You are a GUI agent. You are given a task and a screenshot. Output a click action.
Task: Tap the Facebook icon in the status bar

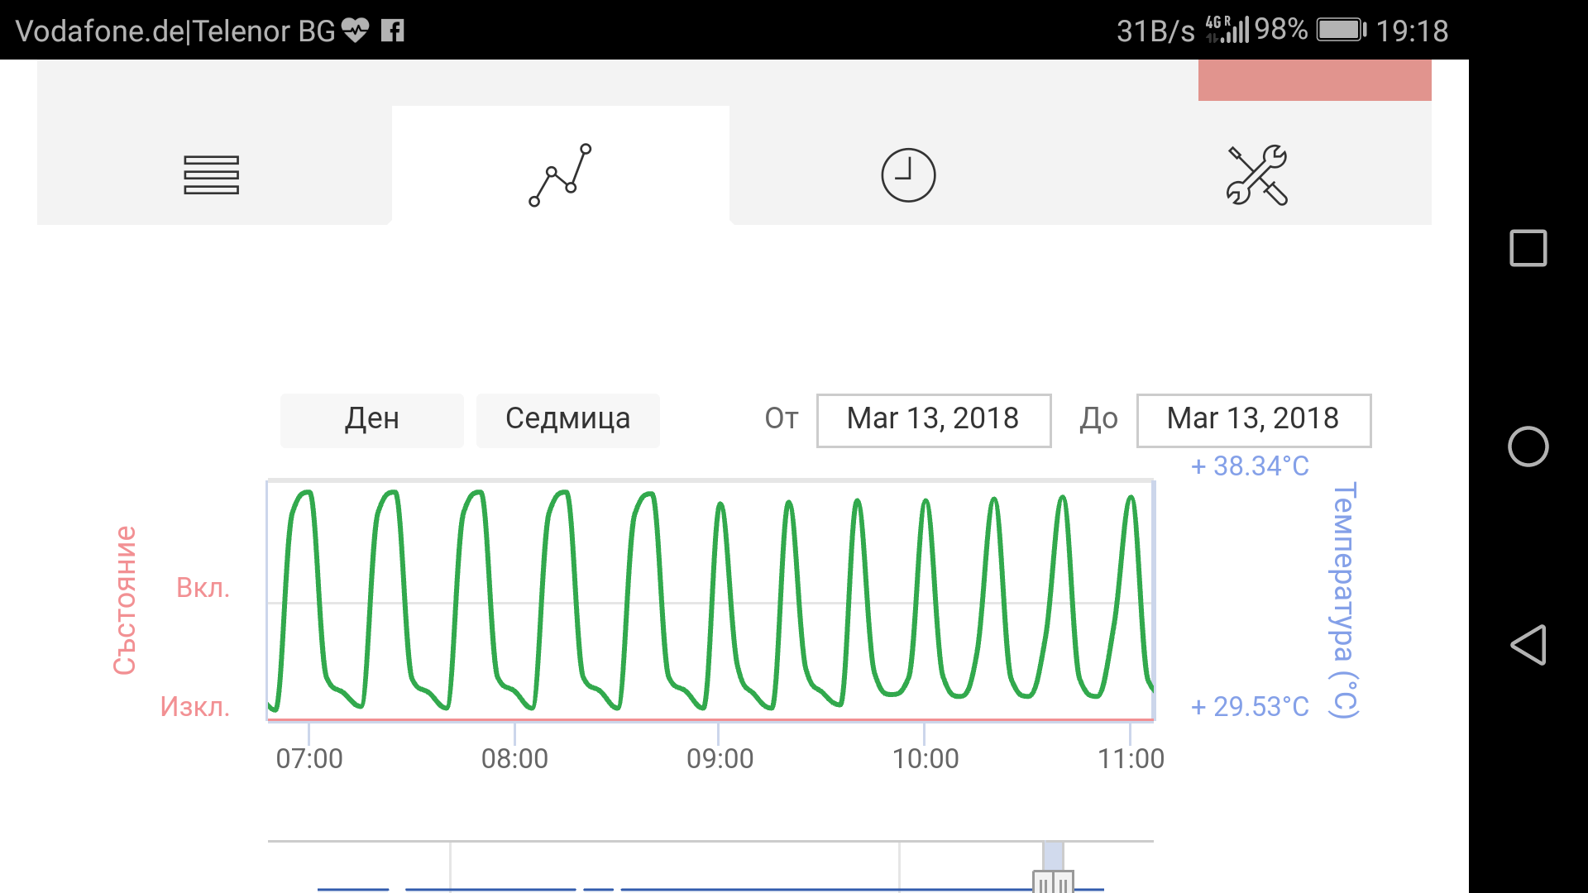[x=394, y=30]
